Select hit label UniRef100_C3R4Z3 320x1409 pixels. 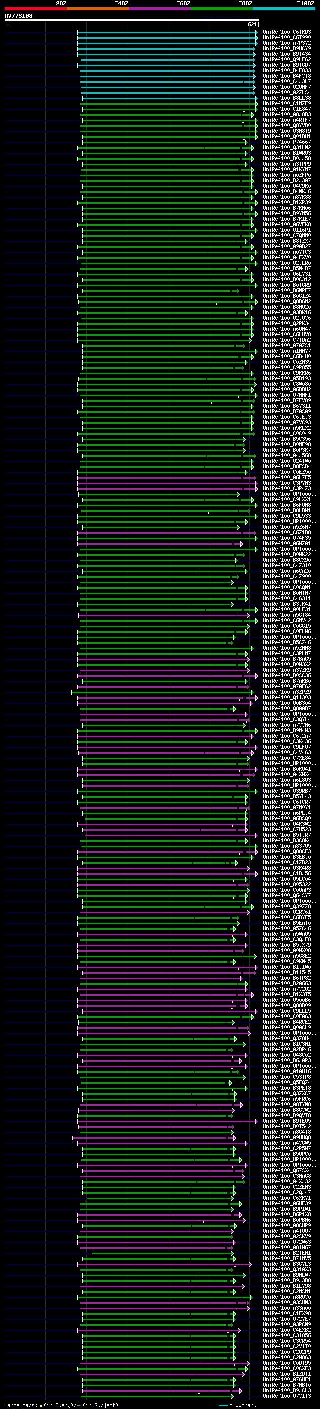pyautogui.click(x=286, y=488)
